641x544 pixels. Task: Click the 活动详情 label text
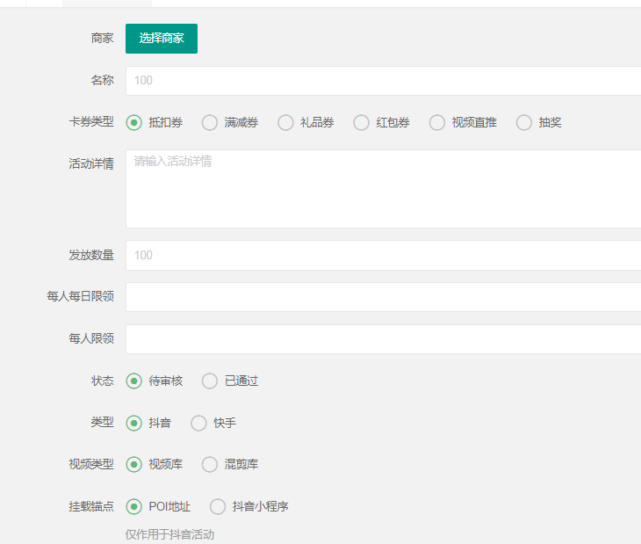(91, 164)
